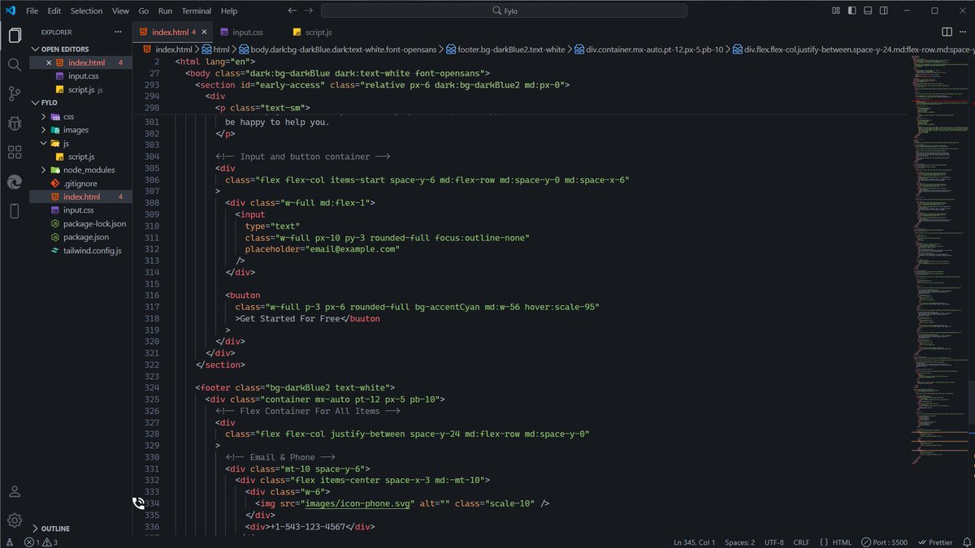Click Port : 5500 live server status
This screenshot has width=975, height=548.
[x=886, y=542]
